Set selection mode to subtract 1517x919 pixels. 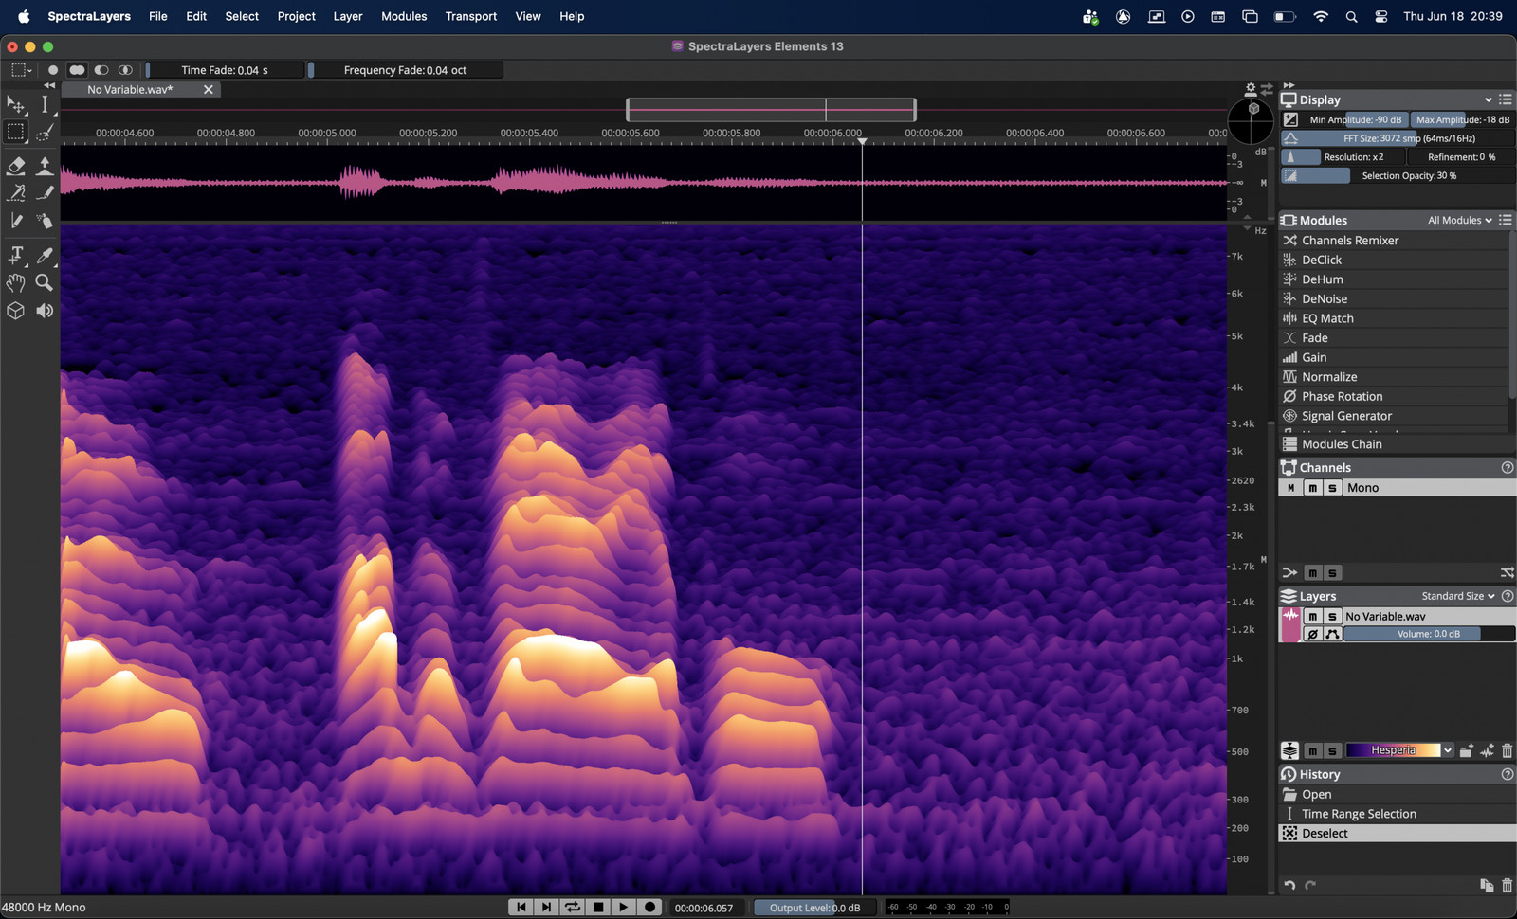coord(101,70)
